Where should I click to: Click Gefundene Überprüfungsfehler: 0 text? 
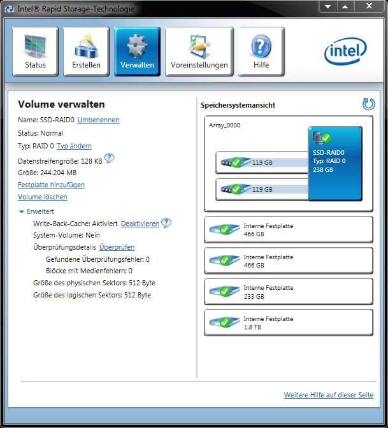97,259
